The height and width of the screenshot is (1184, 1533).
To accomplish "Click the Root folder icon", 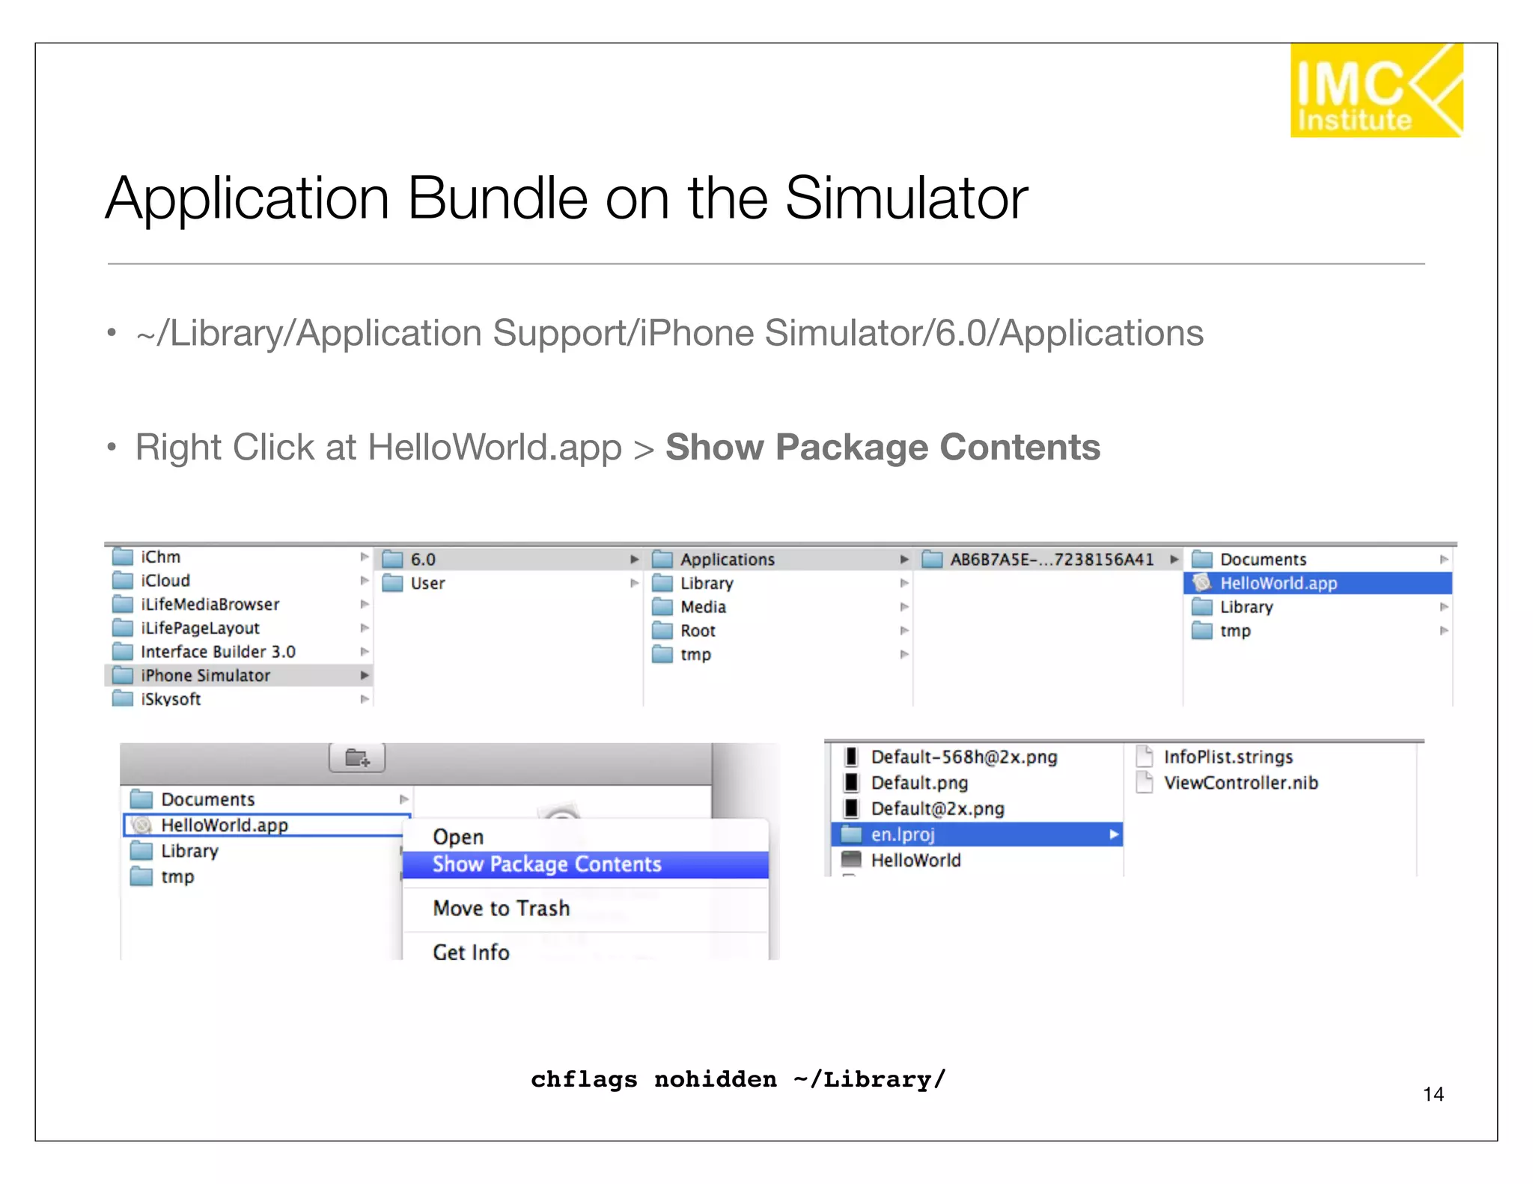I will [x=662, y=631].
